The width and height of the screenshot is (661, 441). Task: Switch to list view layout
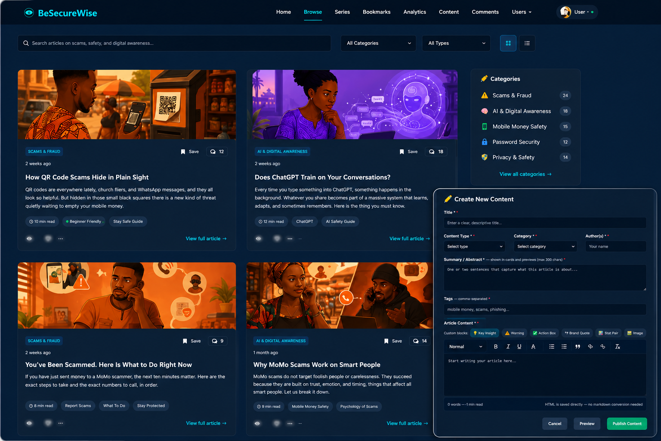pos(527,43)
